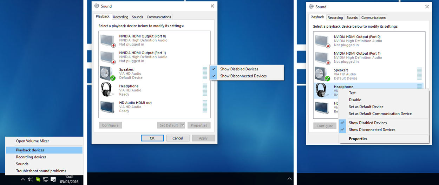The image size is (439, 185).
Task: Open the Sounds tab in right Sound window
Action: point(352,18)
